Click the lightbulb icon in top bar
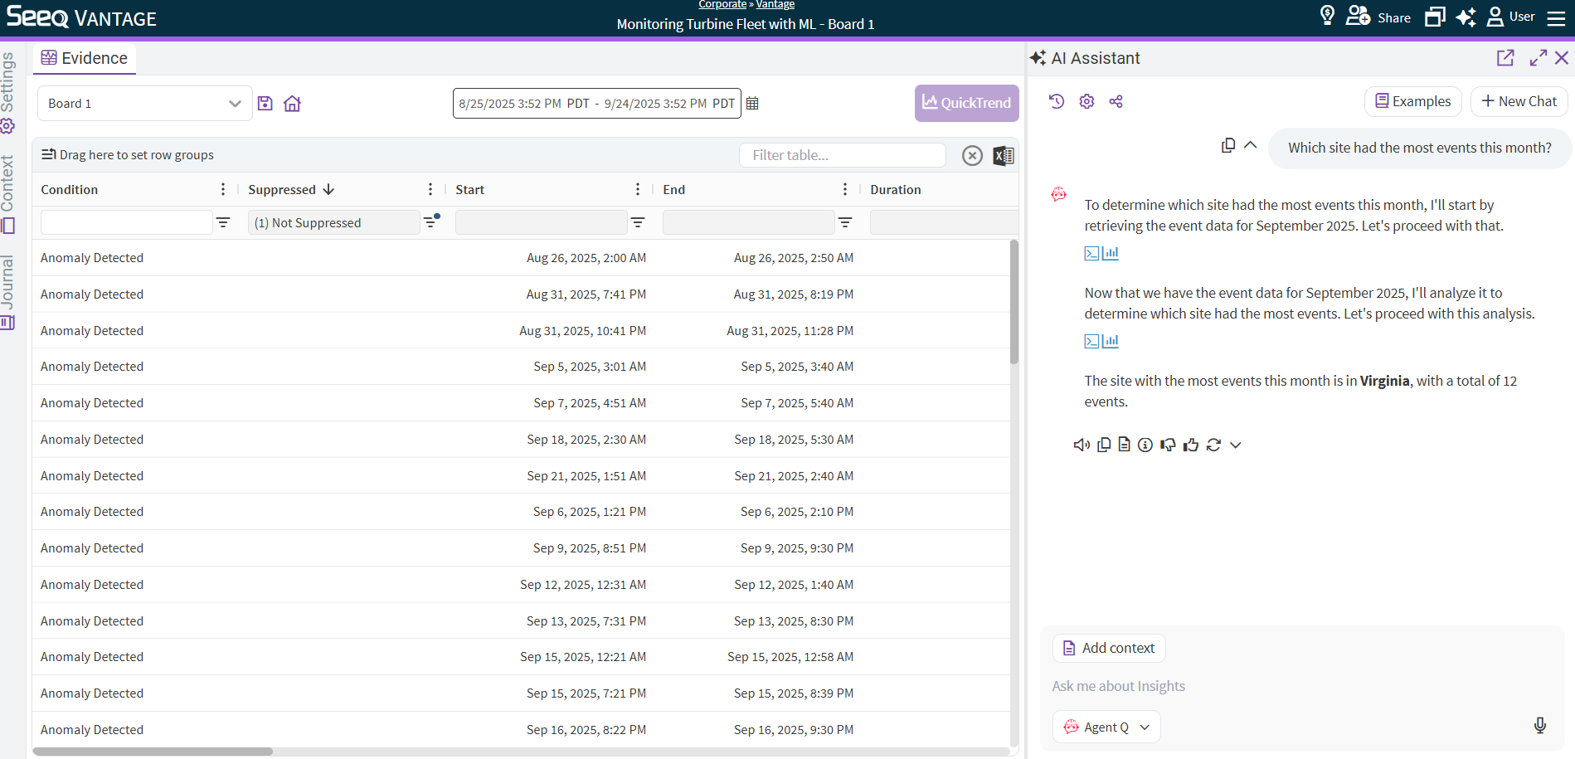 coord(1327,16)
